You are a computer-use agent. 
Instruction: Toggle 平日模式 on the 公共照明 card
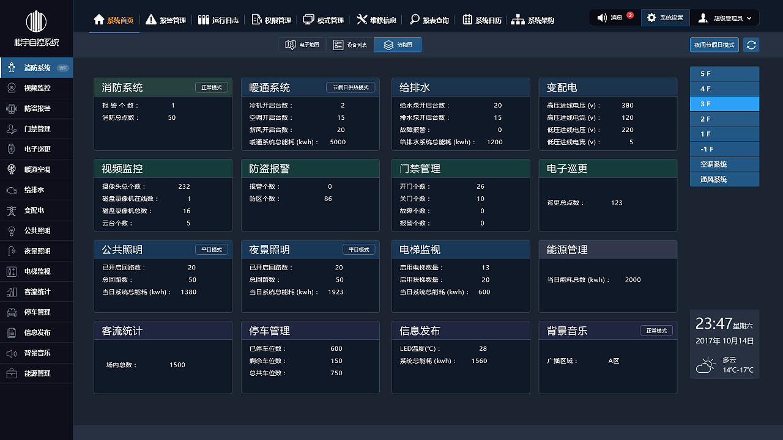211,249
